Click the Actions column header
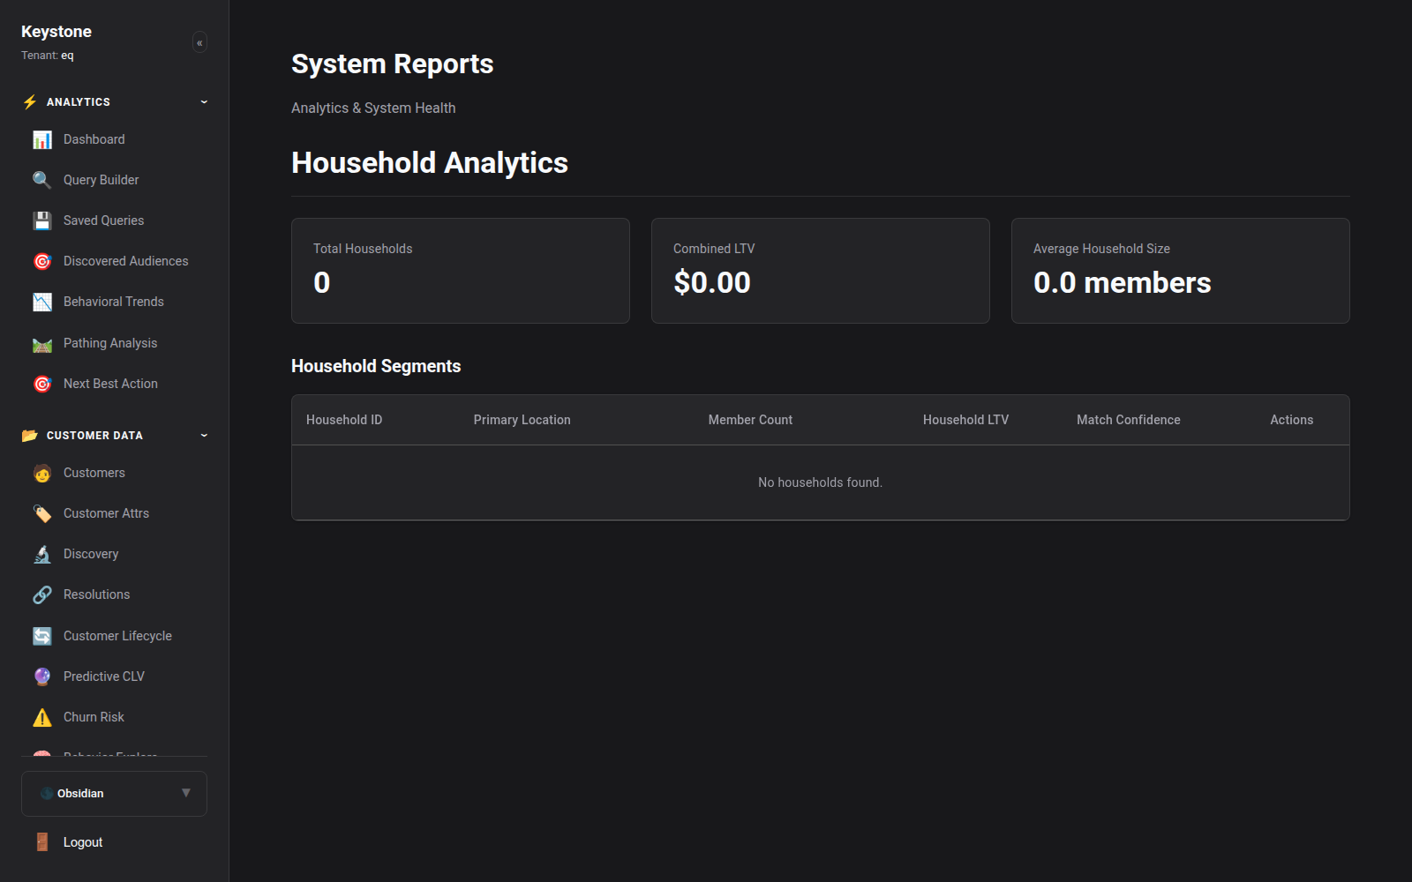Screen dimensions: 1412x882 tap(1291, 420)
